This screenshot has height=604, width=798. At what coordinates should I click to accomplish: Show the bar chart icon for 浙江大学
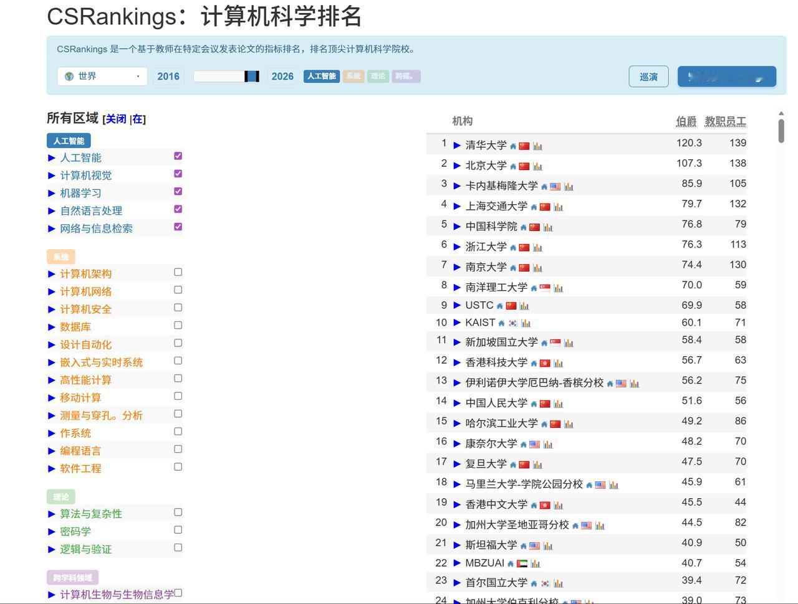click(537, 247)
